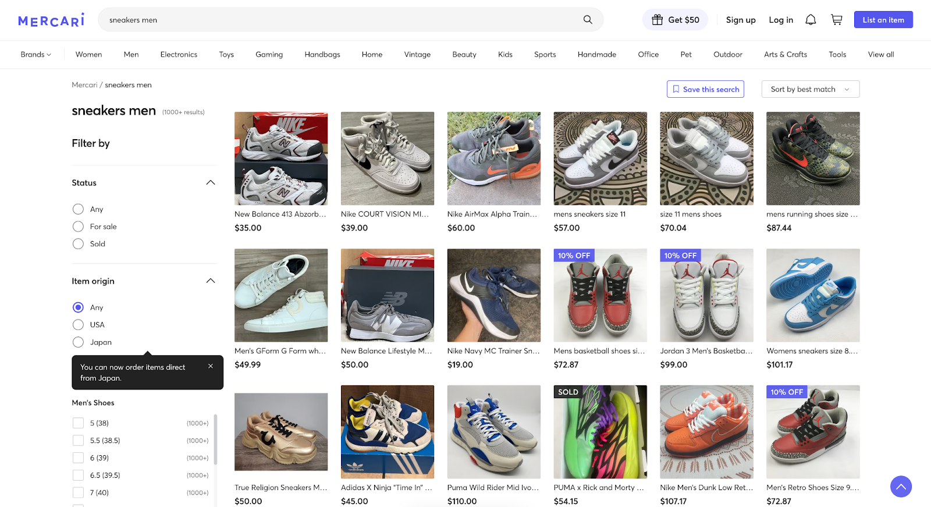Select USA item origin
The height and width of the screenshot is (507, 931).
click(78, 325)
